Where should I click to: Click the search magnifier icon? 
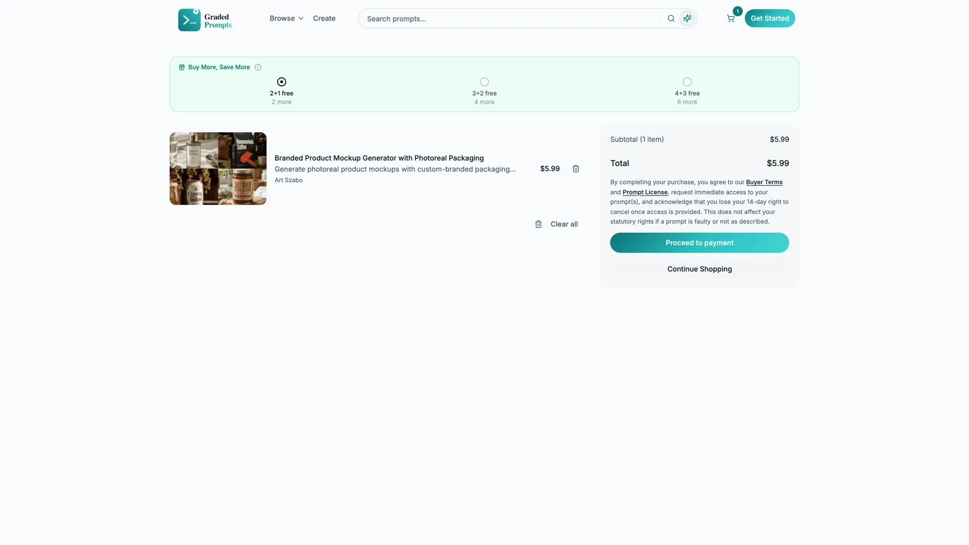click(x=671, y=19)
